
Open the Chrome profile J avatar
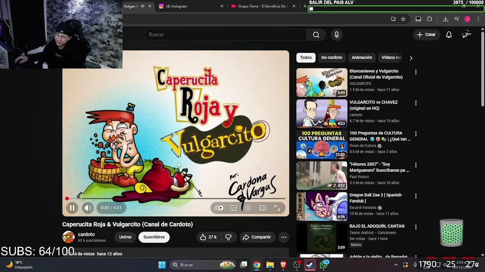coord(467,19)
